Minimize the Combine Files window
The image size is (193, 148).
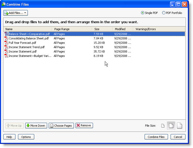[173, 4]
